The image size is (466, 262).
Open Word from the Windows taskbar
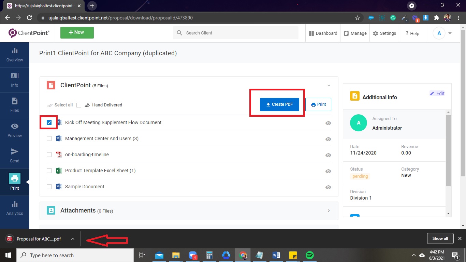tap(276, 255)
